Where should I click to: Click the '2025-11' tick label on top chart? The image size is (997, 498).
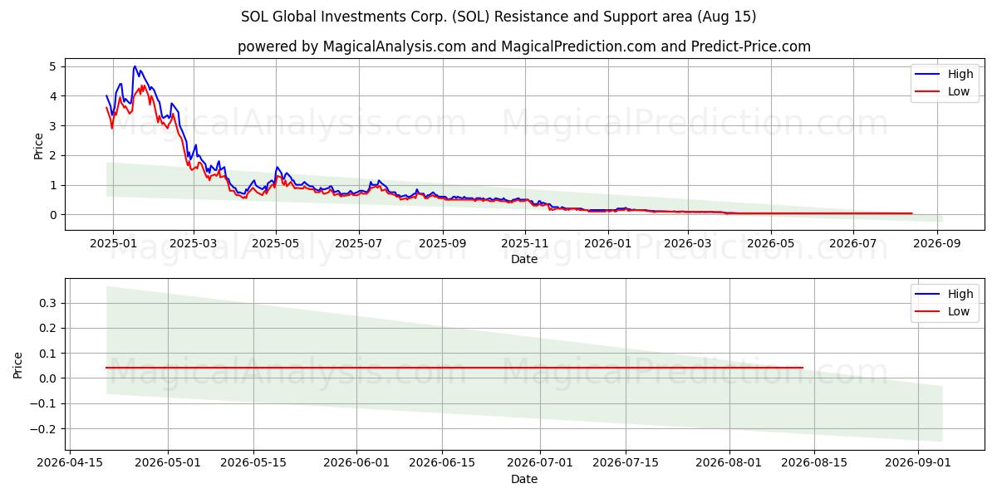click(x=525, y=243)
